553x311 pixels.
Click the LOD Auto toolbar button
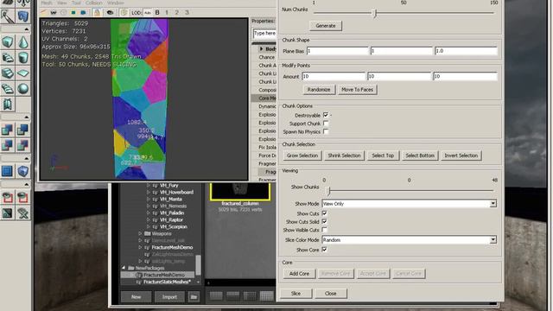(x=148, y=12)
